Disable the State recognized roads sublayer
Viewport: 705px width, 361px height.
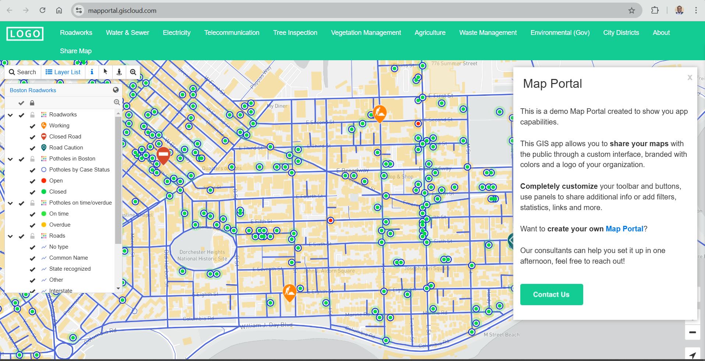32,268
